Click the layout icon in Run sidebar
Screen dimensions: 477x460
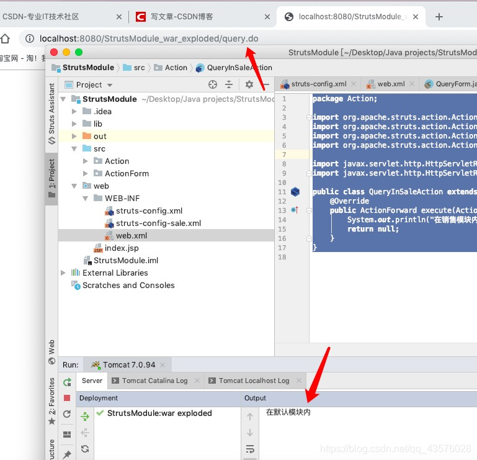(67, 434)
